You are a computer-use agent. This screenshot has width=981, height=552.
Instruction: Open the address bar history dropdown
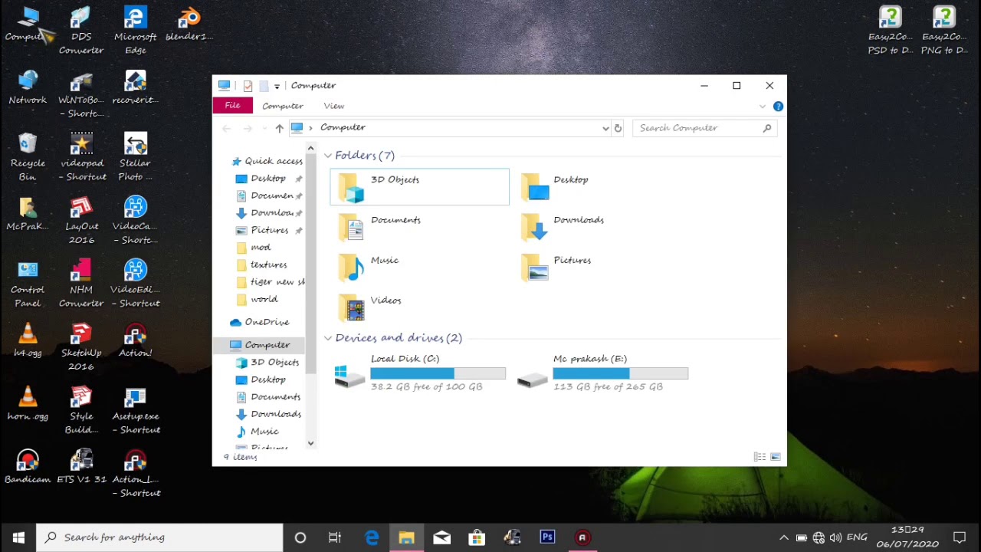click(x=605, y=128)
